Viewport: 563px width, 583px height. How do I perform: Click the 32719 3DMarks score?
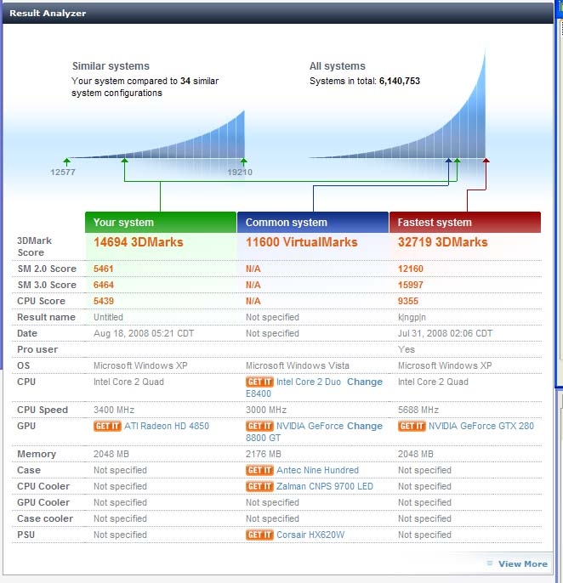442,242
